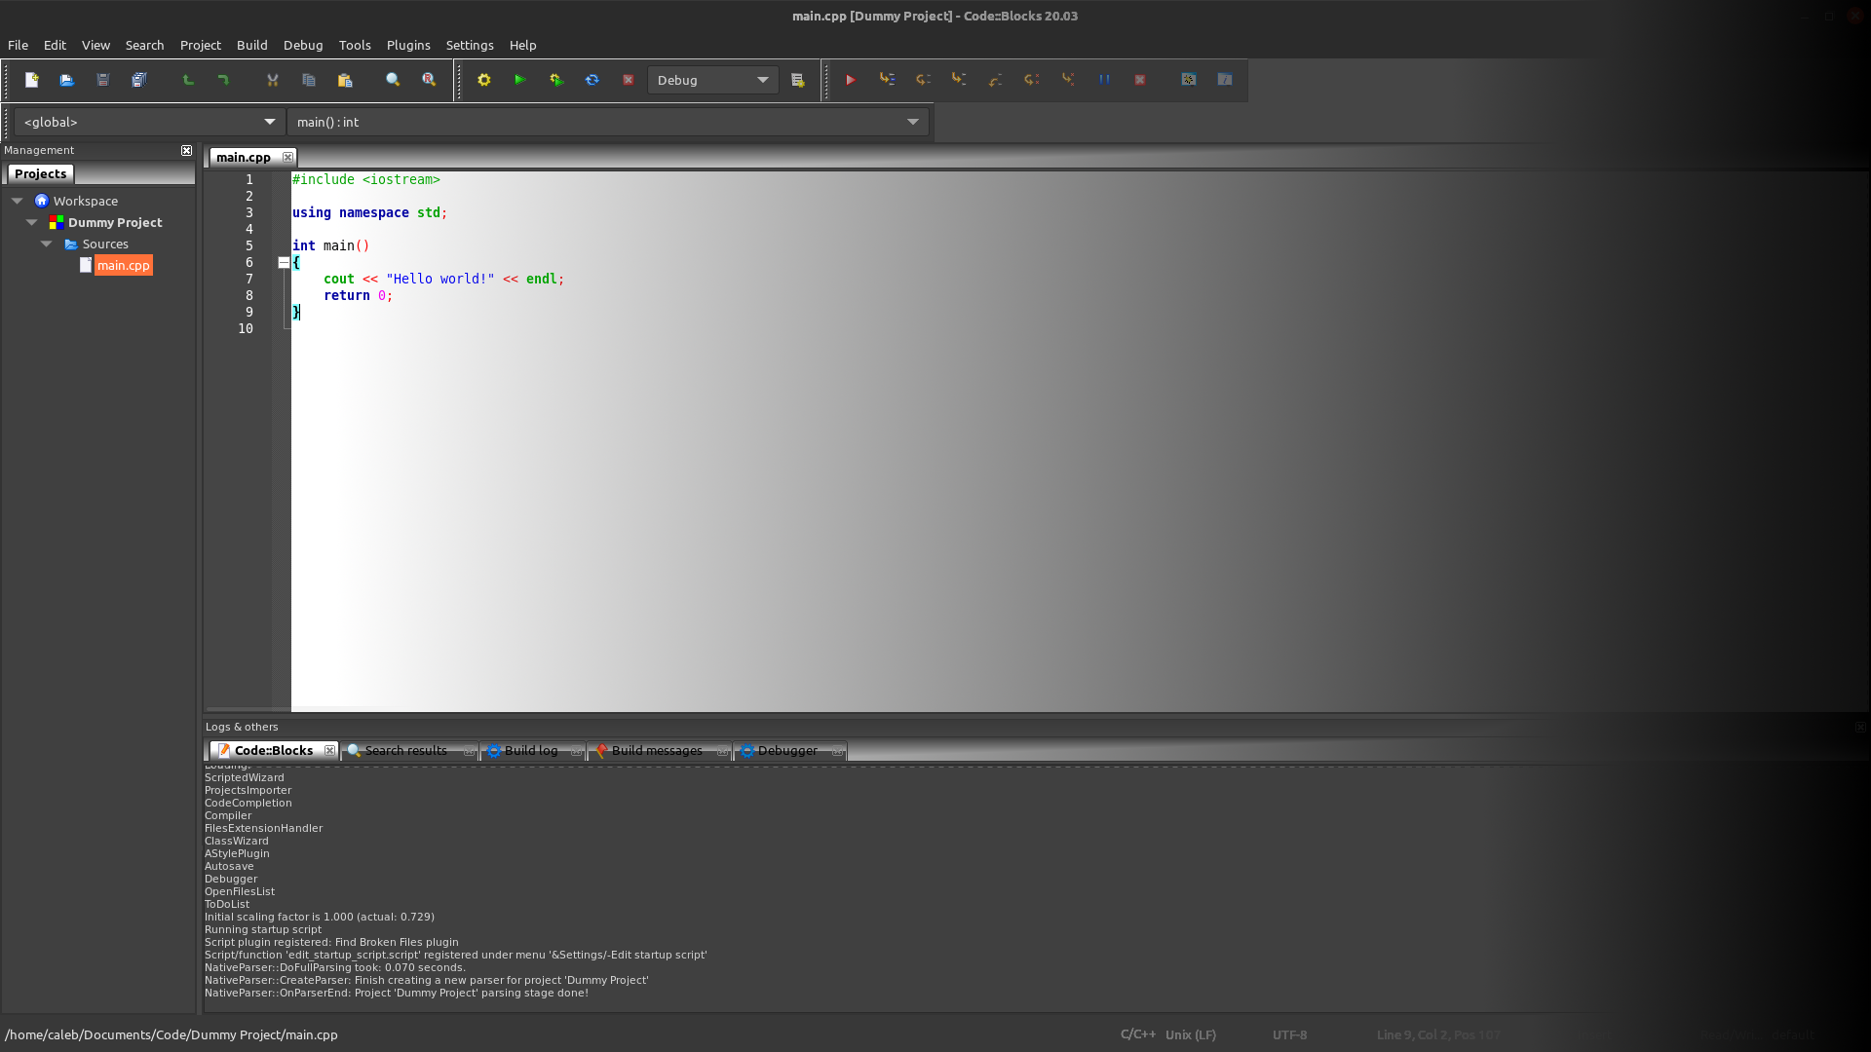Screen dimensions: 1871x1052
Task: Click the New file toolbar icon
Action: tap(31, 80)
